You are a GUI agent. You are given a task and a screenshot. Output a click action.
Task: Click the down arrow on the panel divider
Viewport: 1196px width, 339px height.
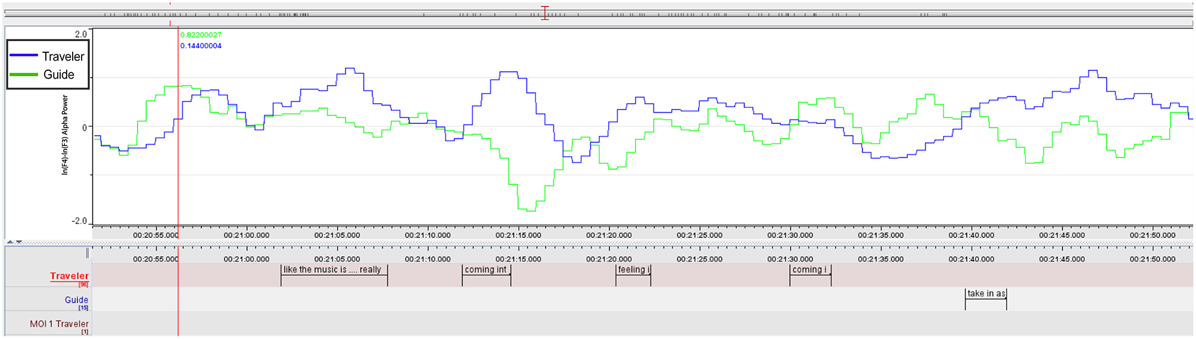[x=19, y=242]
